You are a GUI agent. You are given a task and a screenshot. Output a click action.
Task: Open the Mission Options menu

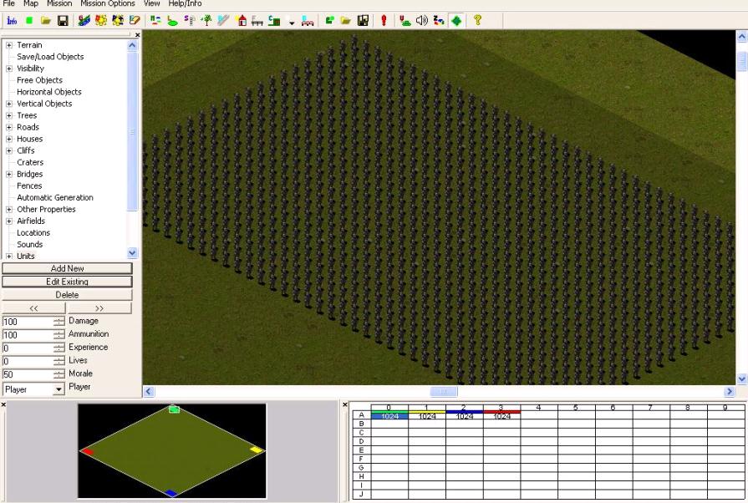[x=107, y=3]
